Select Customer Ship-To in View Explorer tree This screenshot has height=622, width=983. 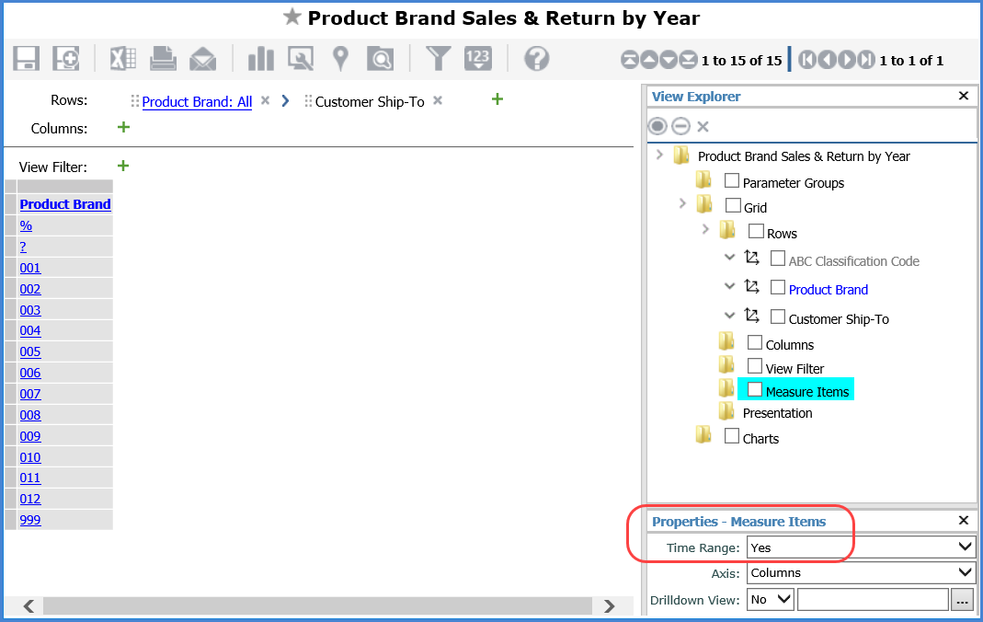839,319
